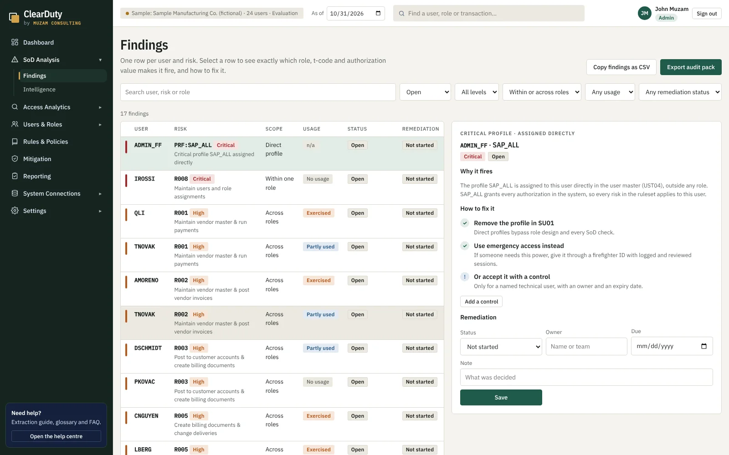
Task: Expand the Access Analytics submenu arrow
Action: 100,107
